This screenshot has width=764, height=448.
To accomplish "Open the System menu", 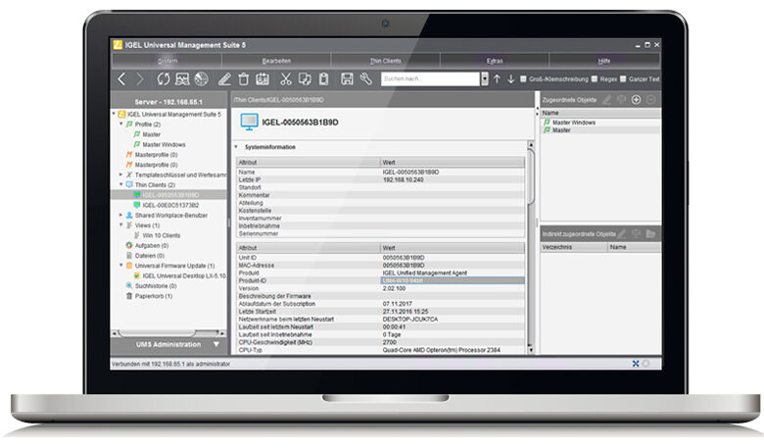I will (167, 61).
